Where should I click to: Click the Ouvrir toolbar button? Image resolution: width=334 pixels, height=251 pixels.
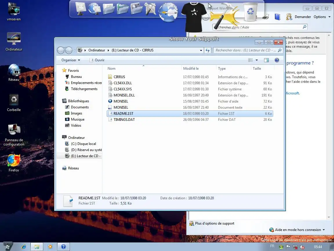(x=97, y=60)
